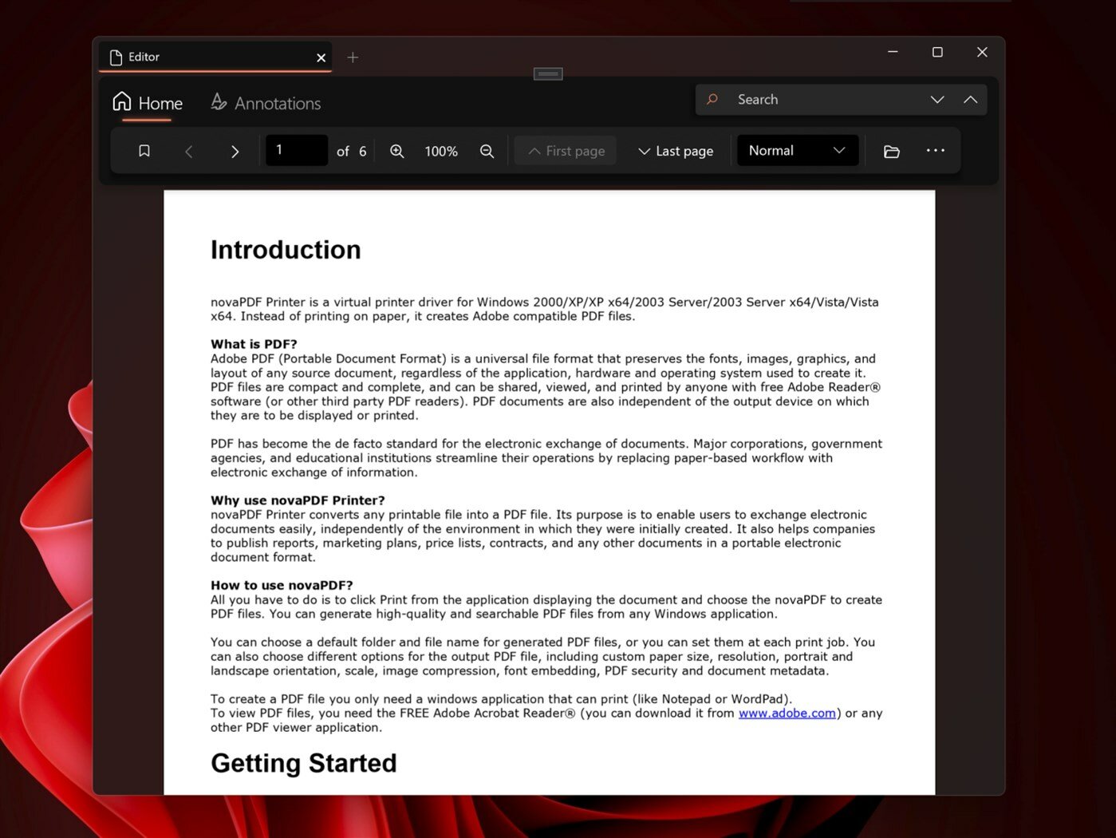Open more options ellipsis menu
Viewport: 1116px width, 838px height.
936,150
